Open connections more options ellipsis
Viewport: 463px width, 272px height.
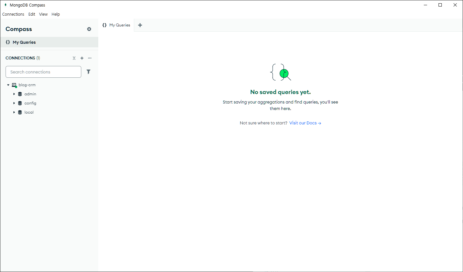point(90,58)
